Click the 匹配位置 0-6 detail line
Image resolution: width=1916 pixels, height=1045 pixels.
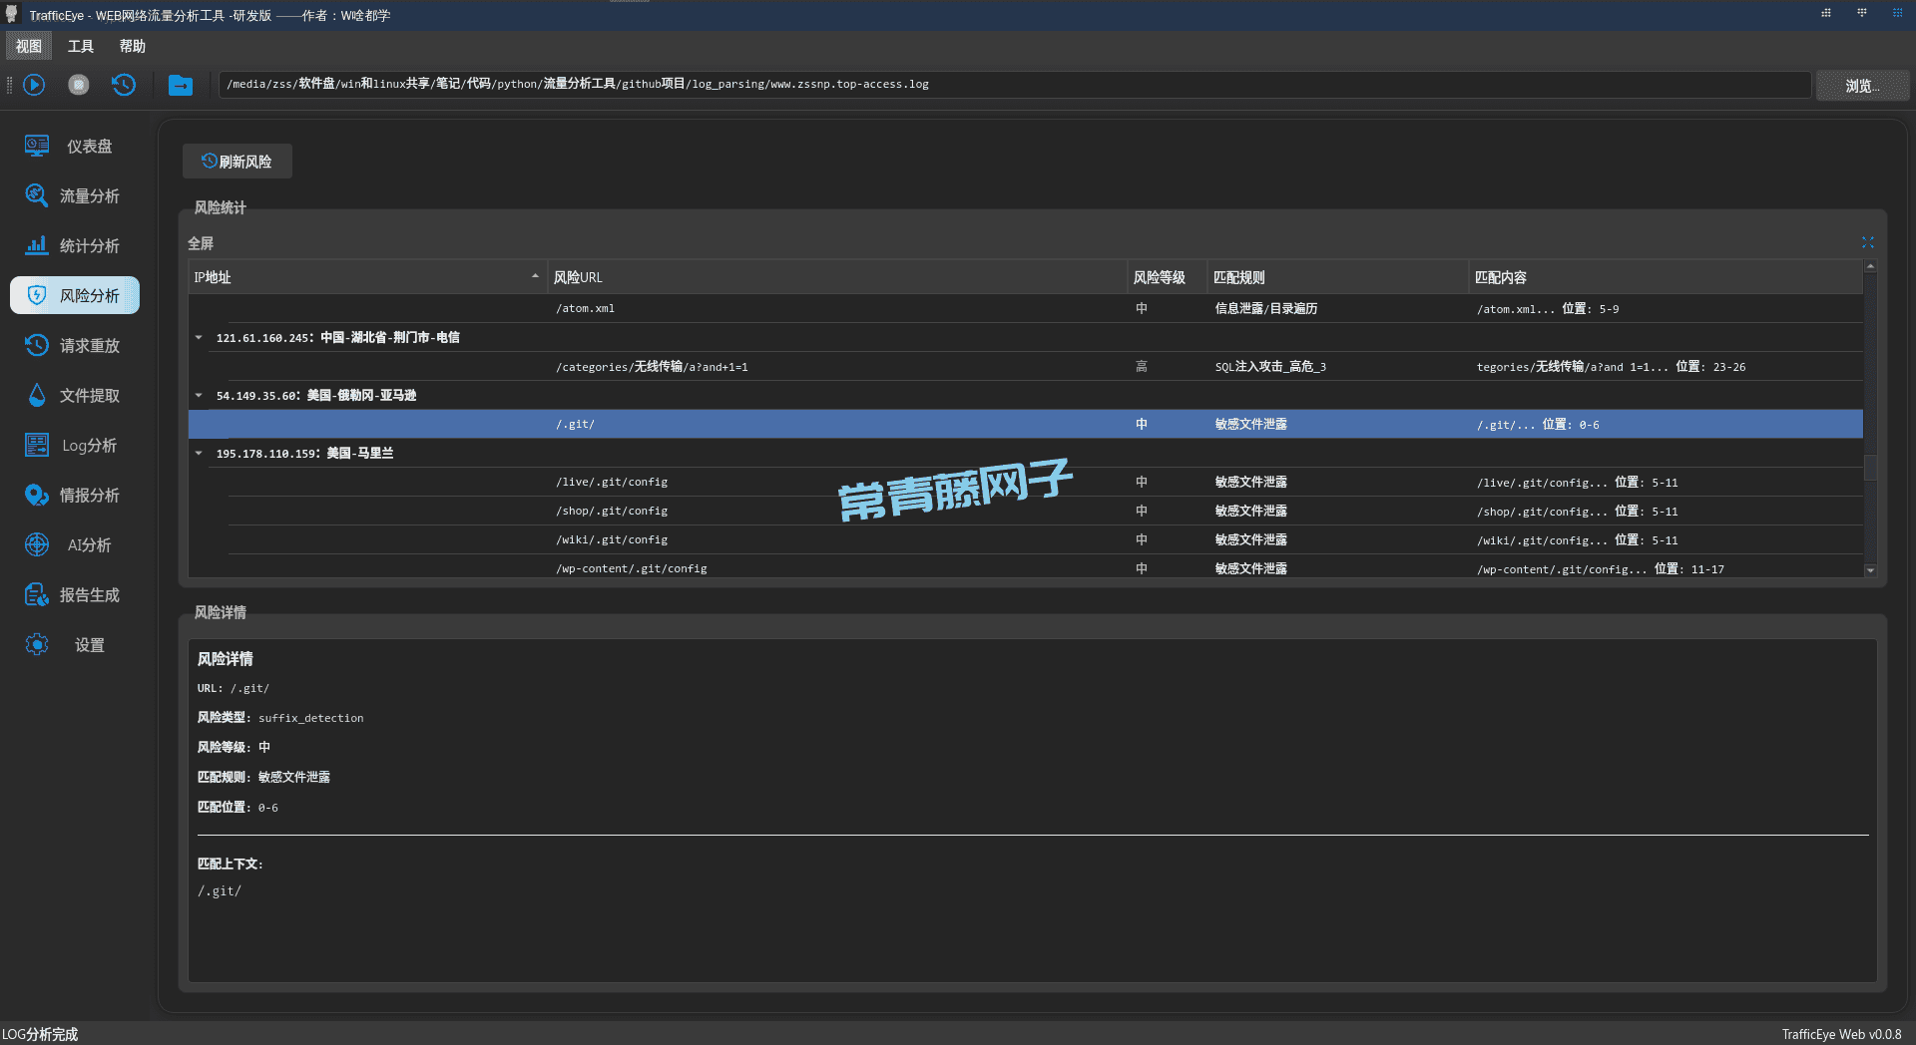point(238,808)
